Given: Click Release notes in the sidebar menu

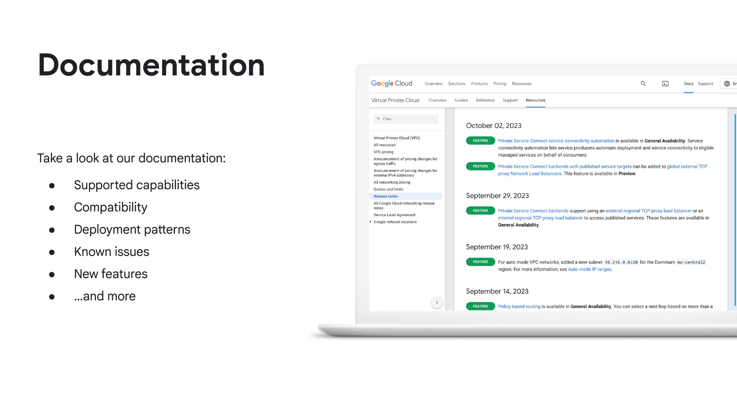Looking at the screenshot, I should 386,196.
